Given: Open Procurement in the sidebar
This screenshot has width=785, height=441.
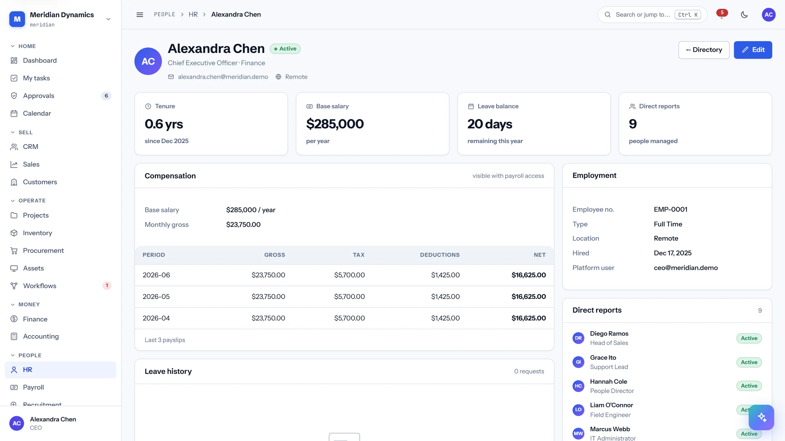Looking at the screenshot, I should coord(61,251).
